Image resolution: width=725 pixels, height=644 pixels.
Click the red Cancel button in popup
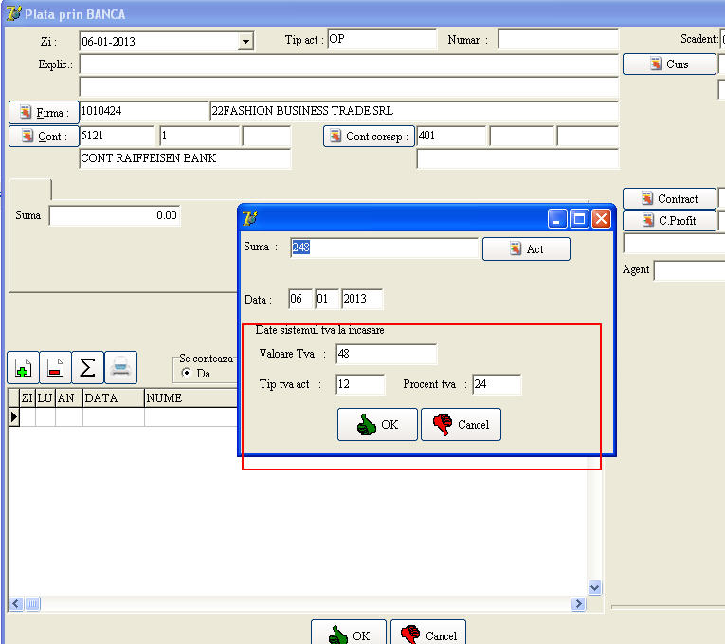(461, 425)
